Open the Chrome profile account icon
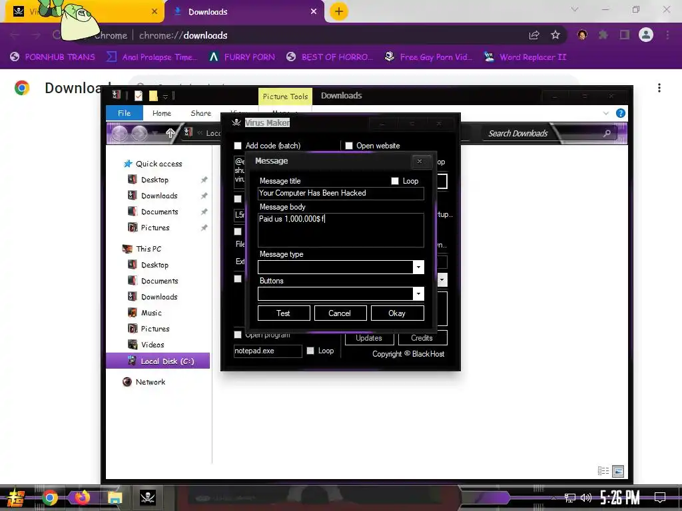This screenshot has height=511, width=682. (646, 35)
